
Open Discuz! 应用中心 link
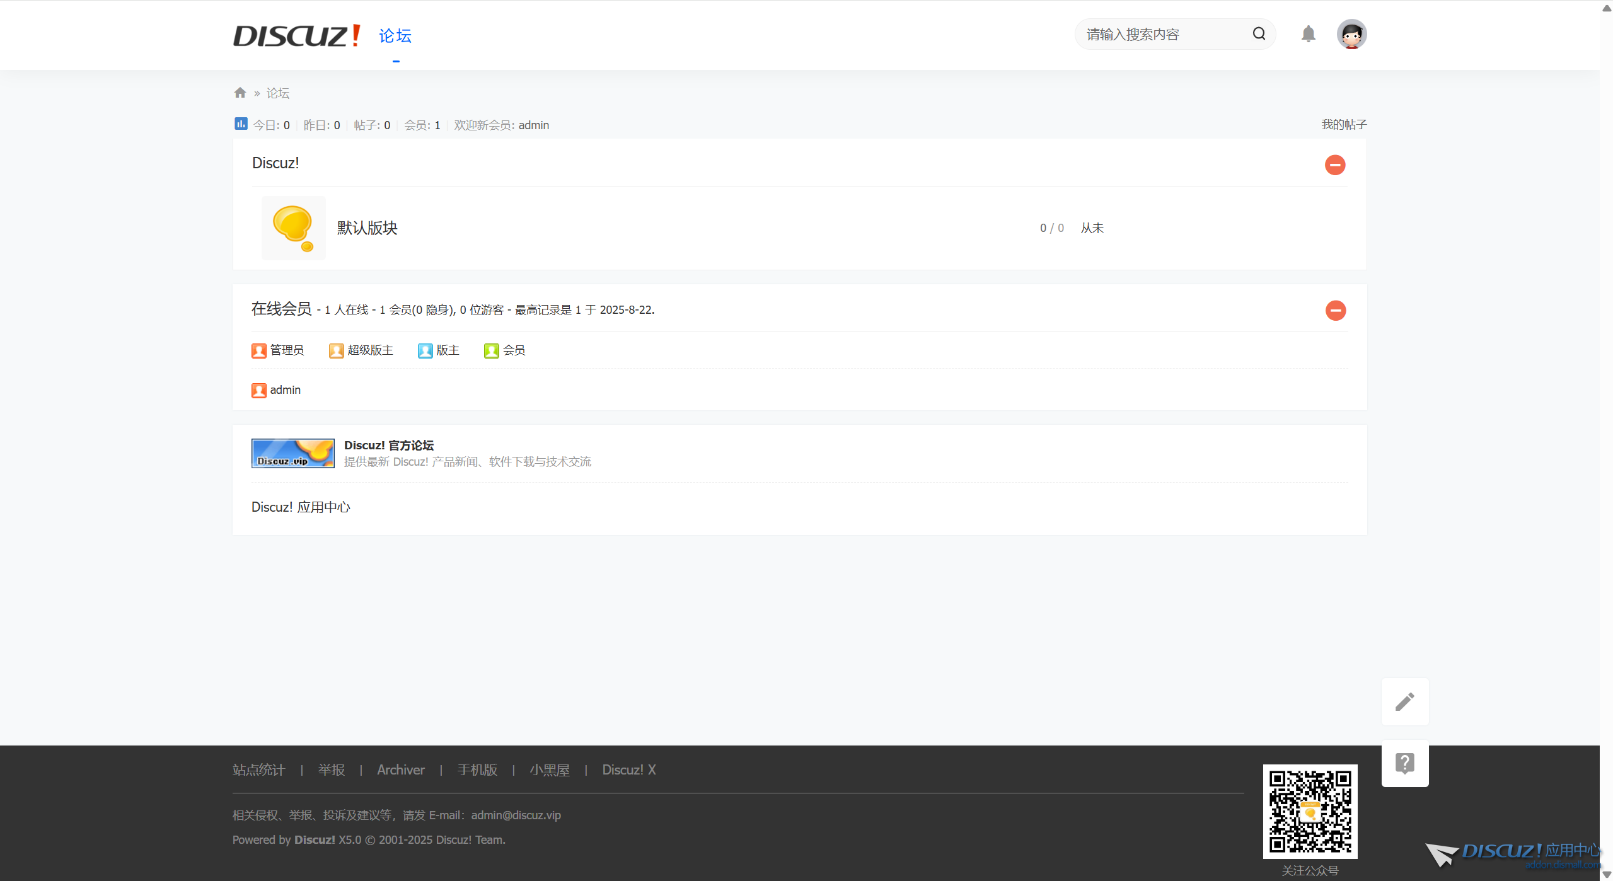[301, 507]
